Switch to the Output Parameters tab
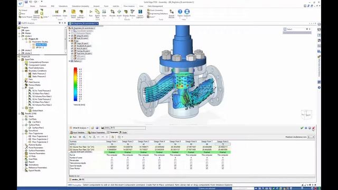The image size is (338, 190). pyautogui.click(x=96, y=132)
